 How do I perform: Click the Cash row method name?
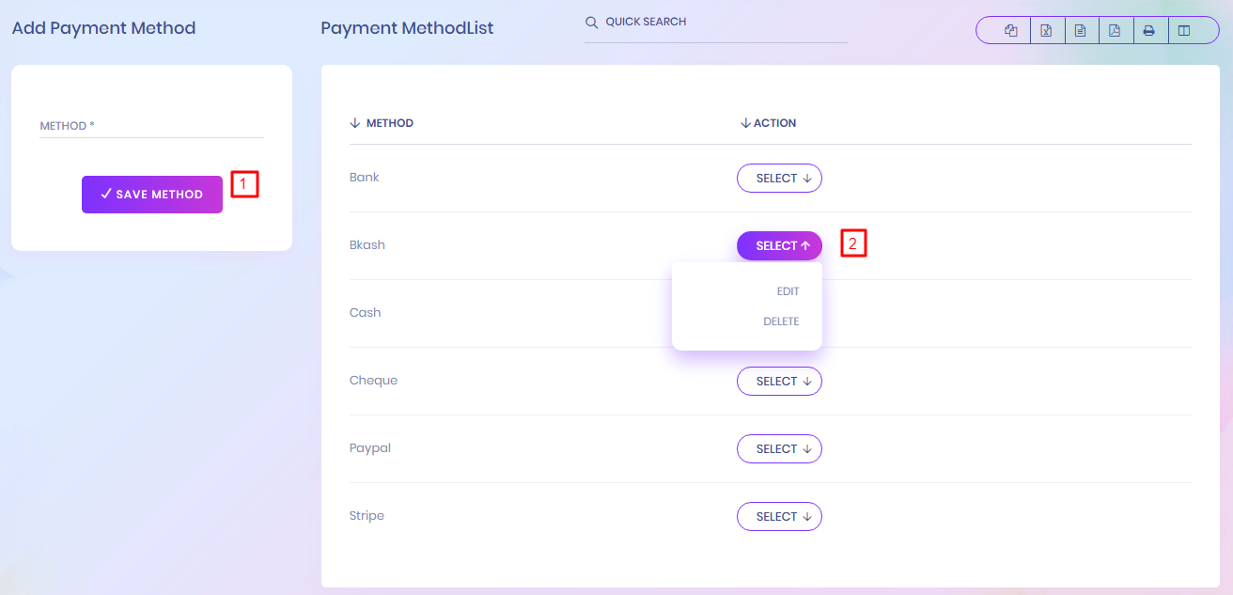pos(365,313)
